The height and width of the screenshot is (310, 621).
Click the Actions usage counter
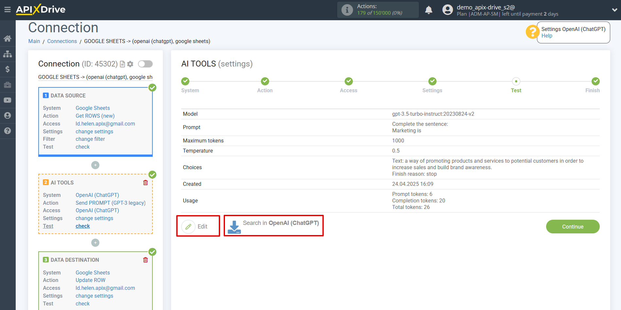380,13
